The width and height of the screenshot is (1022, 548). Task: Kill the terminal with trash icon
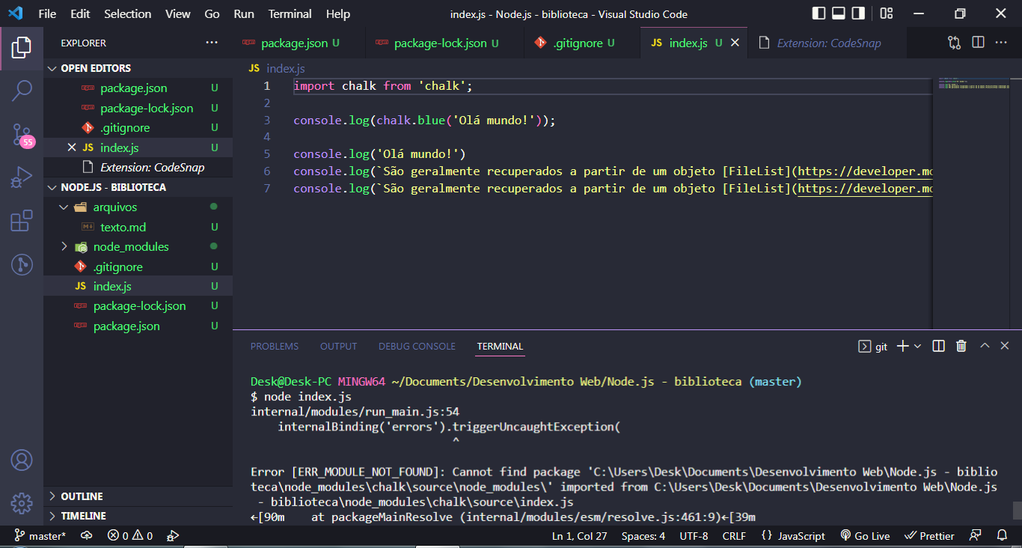point(961,346)
